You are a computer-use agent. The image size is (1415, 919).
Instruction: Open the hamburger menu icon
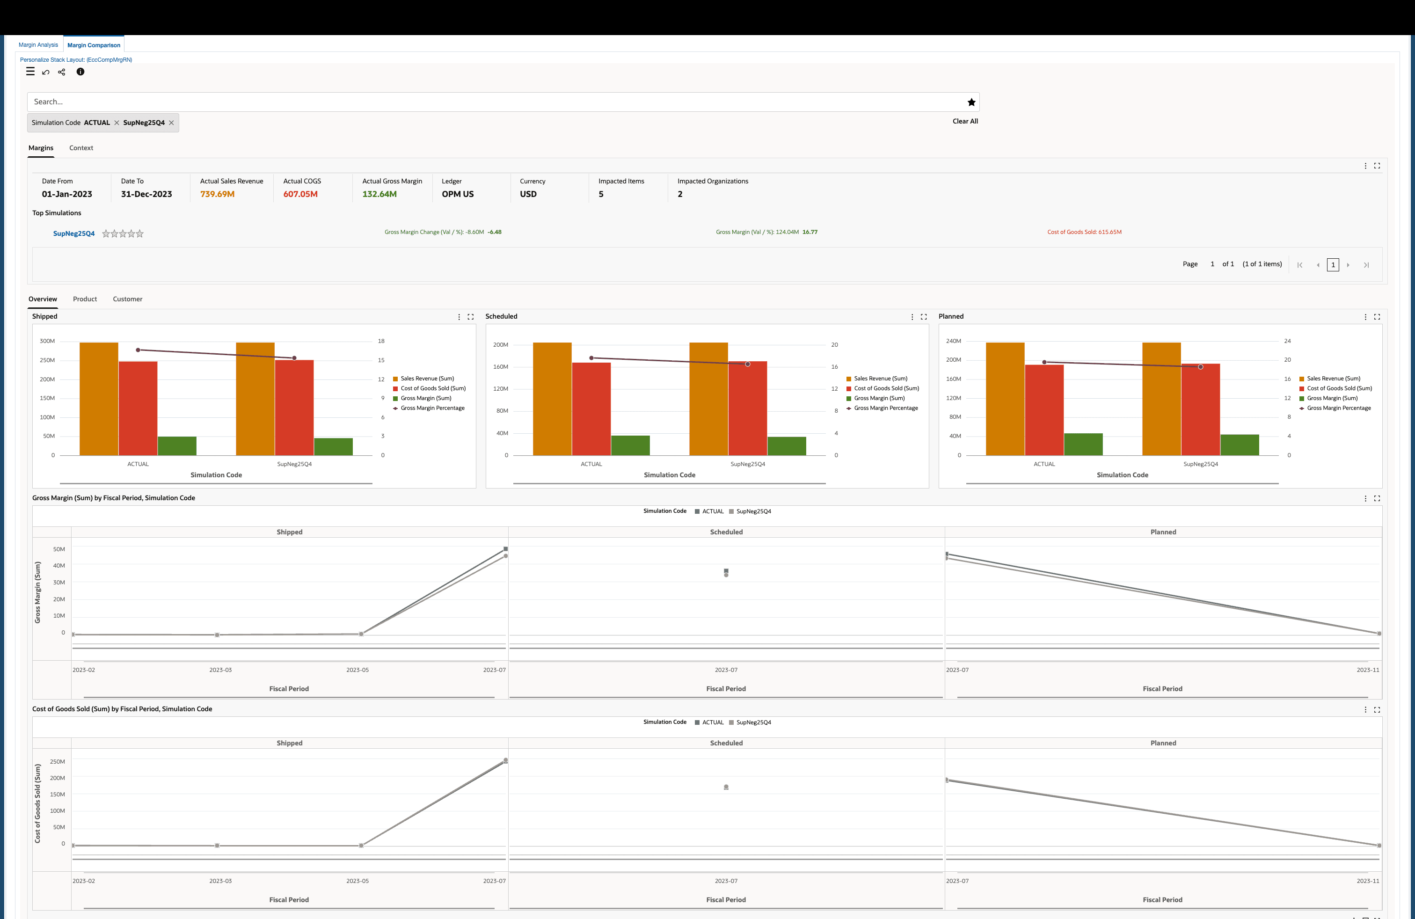pyautogui.click(x=30, y=72)
